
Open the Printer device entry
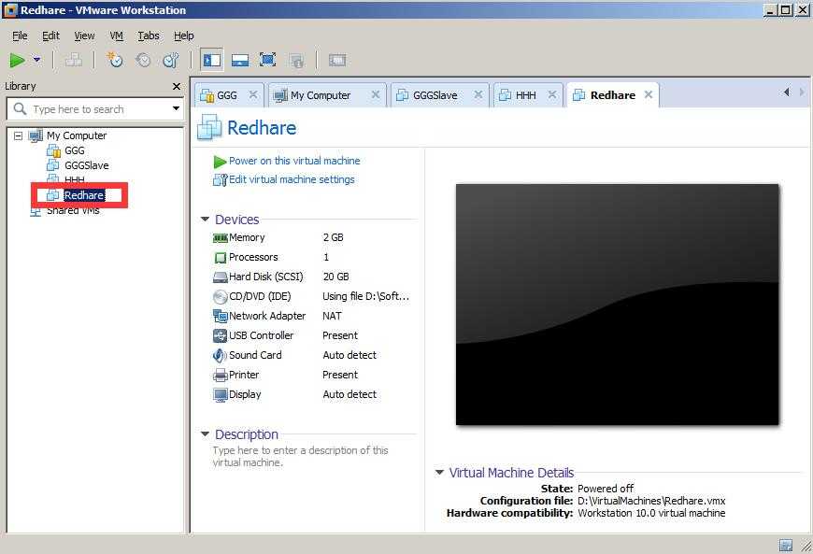tap(244, 376)
